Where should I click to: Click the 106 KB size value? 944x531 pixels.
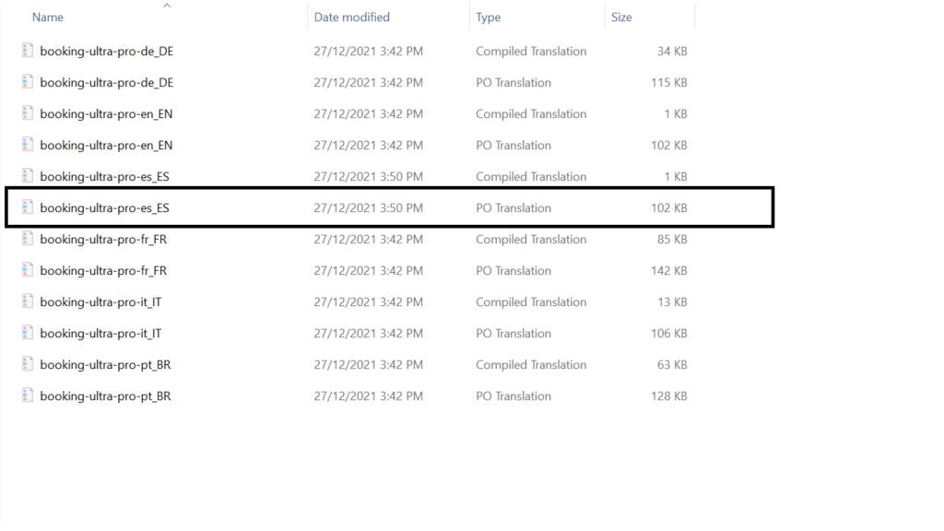point(669,333)
